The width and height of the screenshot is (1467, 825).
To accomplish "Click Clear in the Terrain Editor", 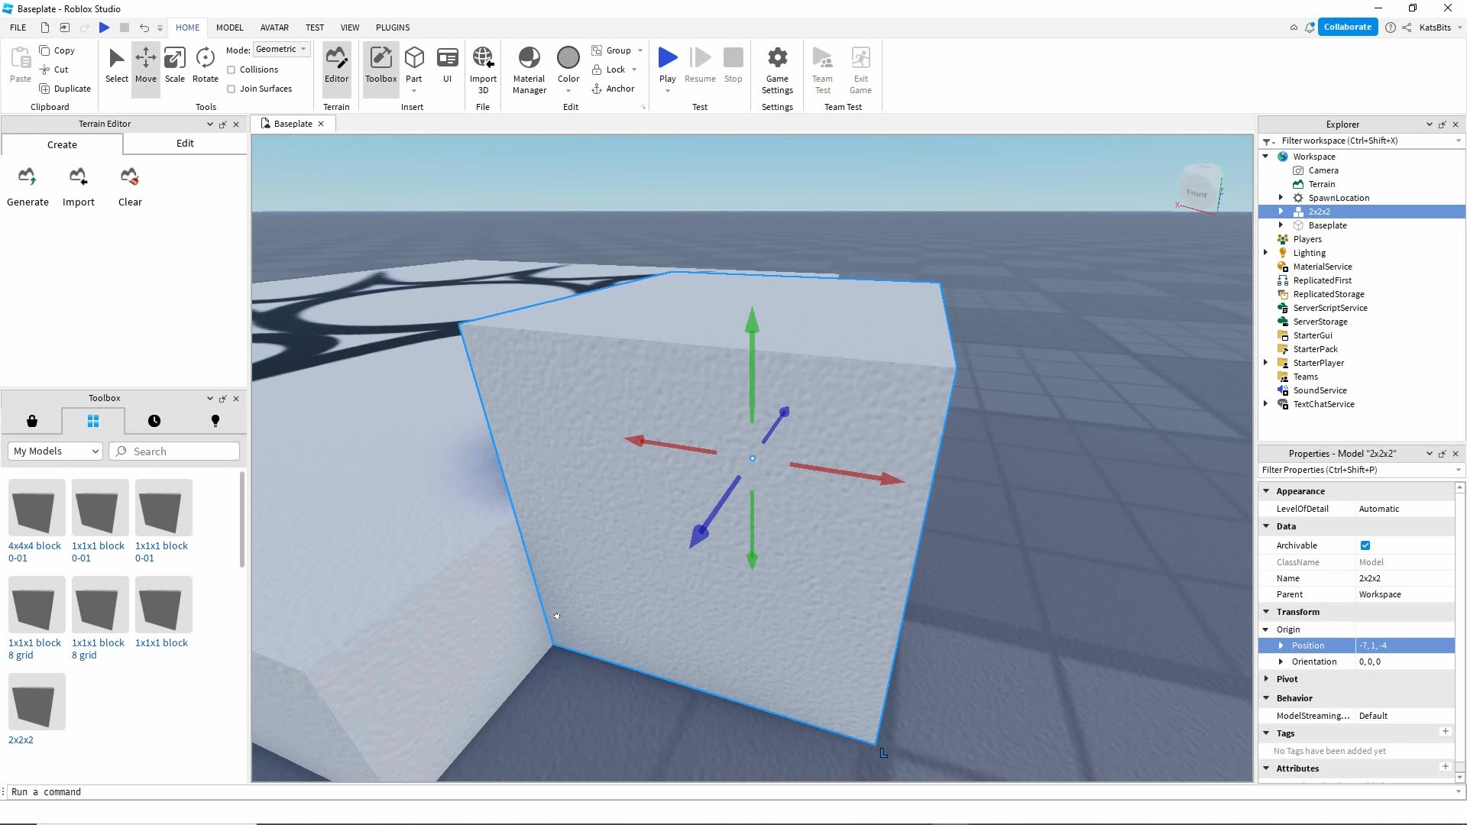I will [x=129, y=186].
